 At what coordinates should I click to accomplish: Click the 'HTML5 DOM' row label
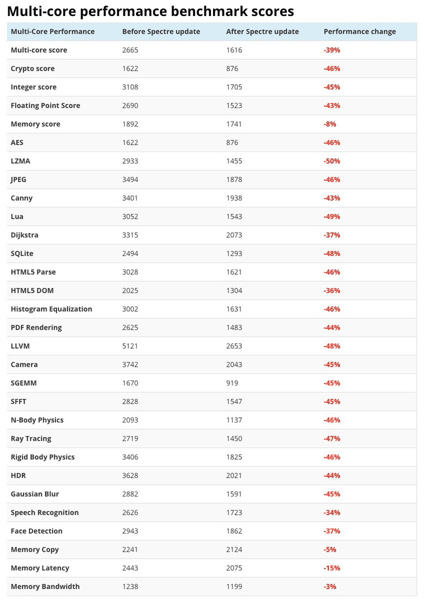pos(32,291)
